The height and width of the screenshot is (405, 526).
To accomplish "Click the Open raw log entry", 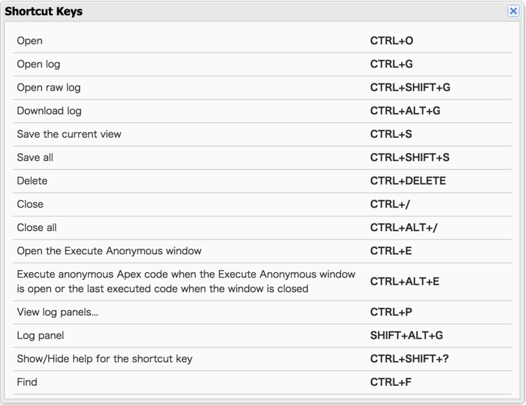I will tap(262, 88).
